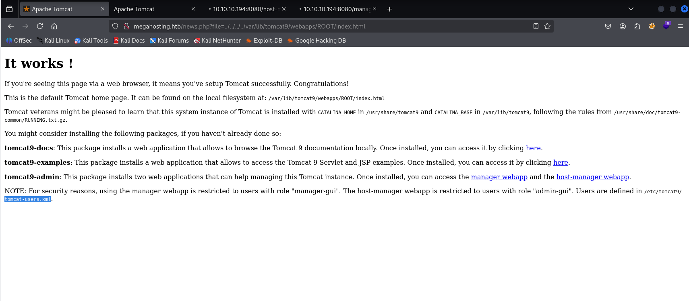The image size is (689, 301).
Task: Click the /usr/share/tomcat9 path text
Action: pos(392,113)
